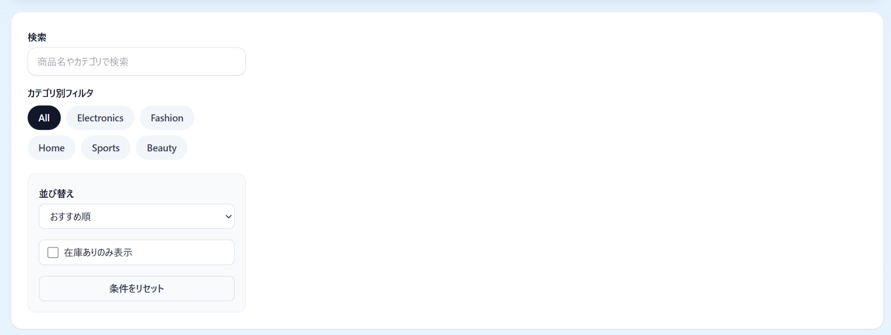This screenshot has width=891, height=335.
Task: Open the おすすめ順 sort dropdown
Action: click(x=137, y=216)
